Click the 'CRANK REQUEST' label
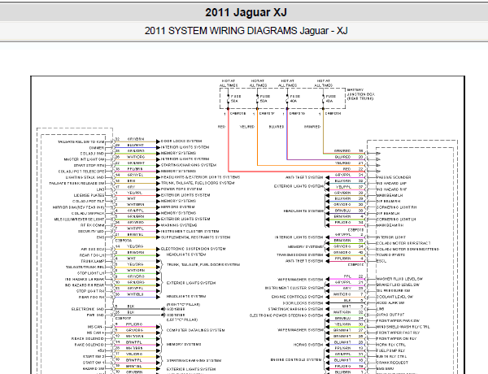488x374 pixels. pos(392,363)
